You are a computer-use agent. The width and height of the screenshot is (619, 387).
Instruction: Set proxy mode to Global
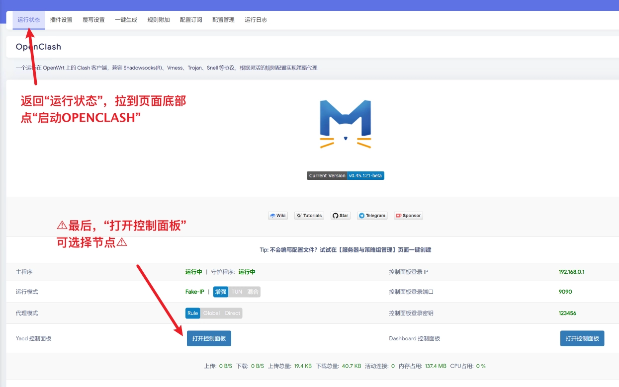[211, 313]
